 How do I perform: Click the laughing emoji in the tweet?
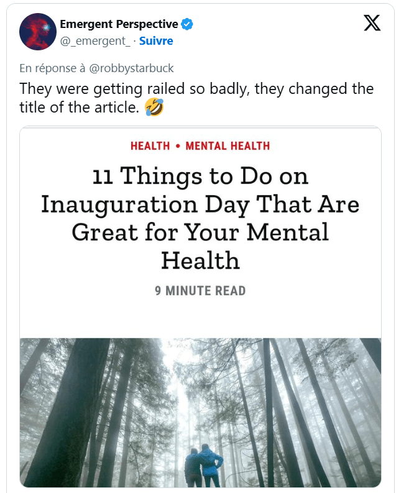[x=154, y=108]
